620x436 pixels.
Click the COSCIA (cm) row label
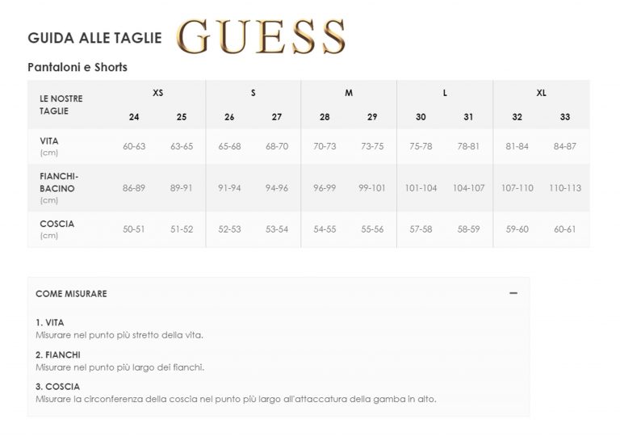point(57,228)
